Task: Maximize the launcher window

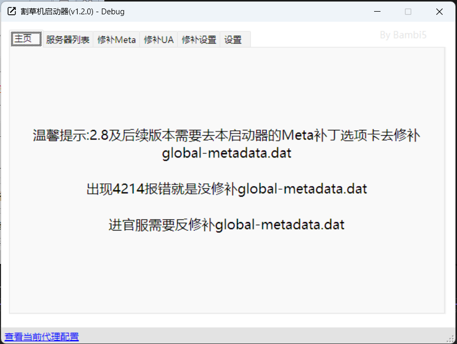Action: (408, 12)
